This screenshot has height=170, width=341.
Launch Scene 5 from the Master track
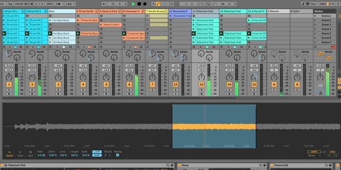click(315, 33)
